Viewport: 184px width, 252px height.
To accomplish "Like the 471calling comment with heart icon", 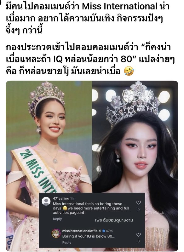I will pyautogui.click(x=139, y=203).
